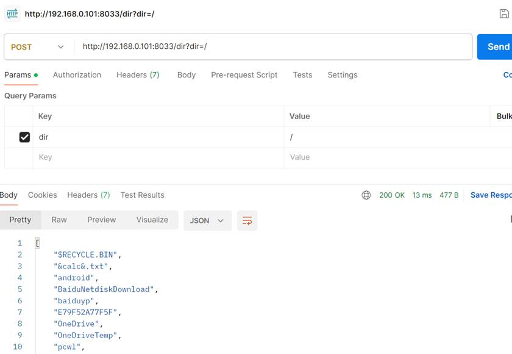Click the 200 OK status text

tap(392, 195)
